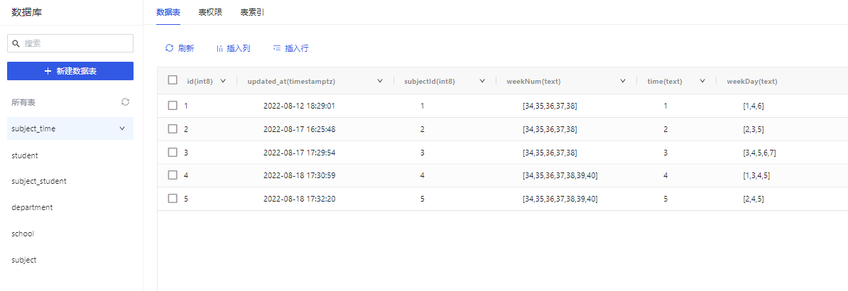Check the checkbox for row 3
This screenshot has height=291, width=848.
tap(173, 152)
